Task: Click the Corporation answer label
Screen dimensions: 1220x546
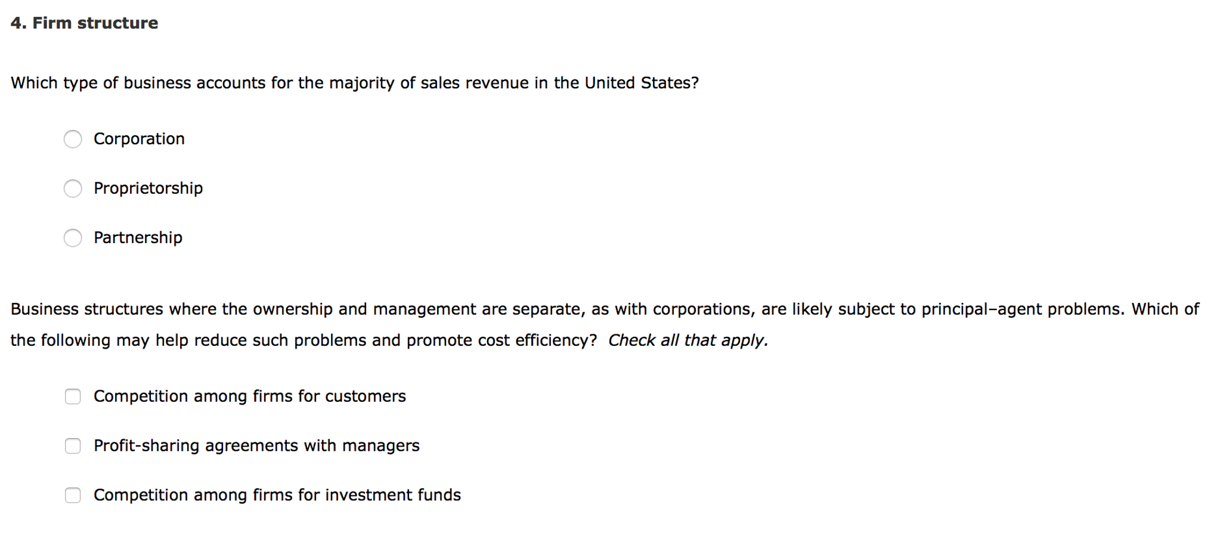Action: (x=138, y=139)
